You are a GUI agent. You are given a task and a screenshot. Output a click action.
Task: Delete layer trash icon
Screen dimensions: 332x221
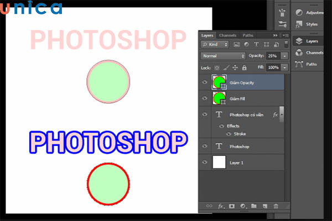(276, 206)
